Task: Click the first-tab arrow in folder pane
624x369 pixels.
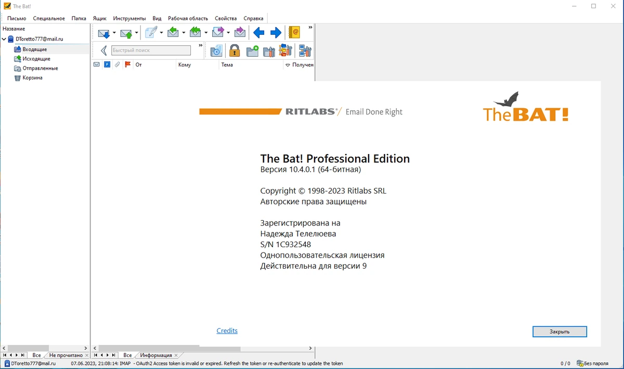Action: click(5, 355)
